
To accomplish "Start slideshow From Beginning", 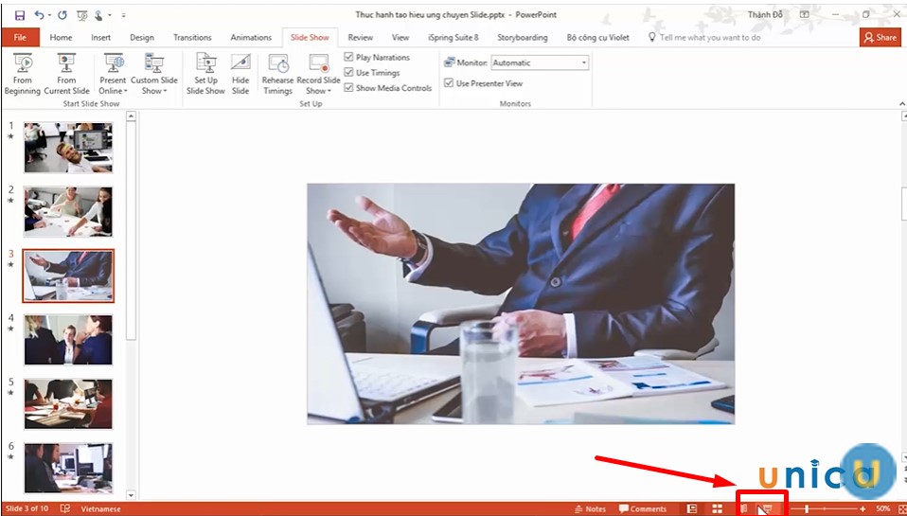I will (22, 74).
